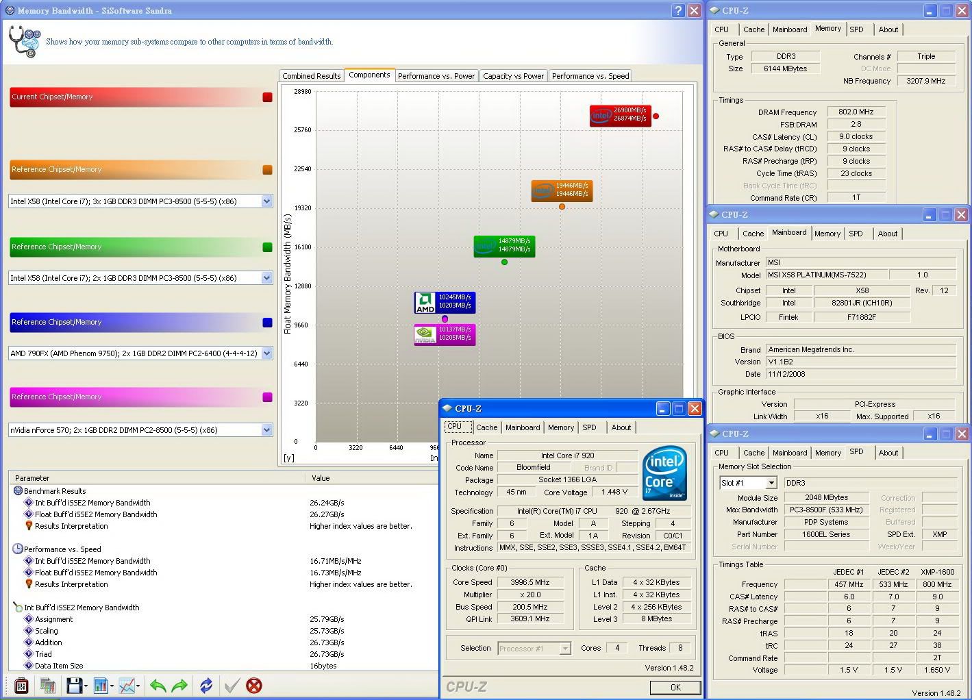Open Mainboard tab in bottom CPU-Z SPD window
Viewport: 972px width, 700px height.
(790, 453)
